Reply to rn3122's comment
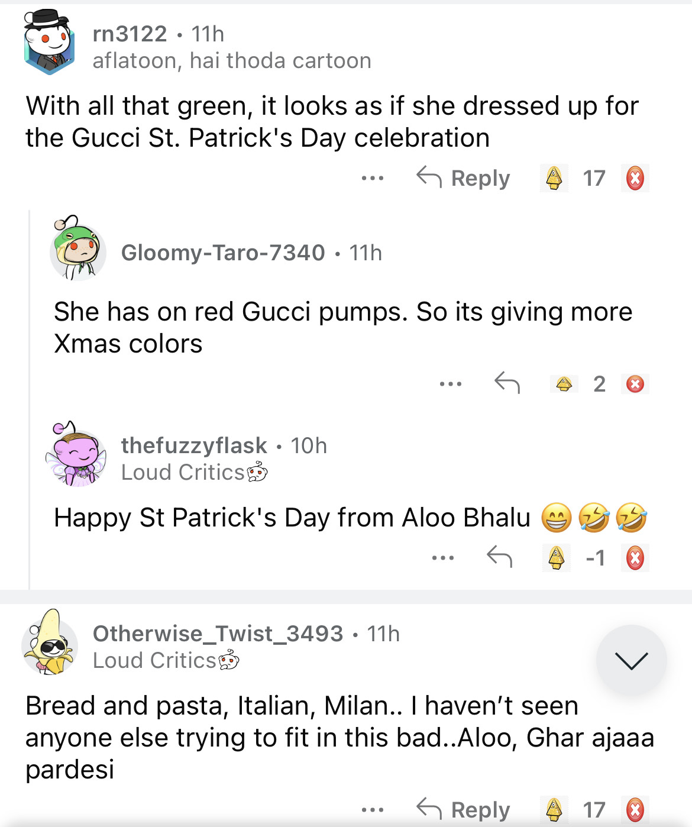Image resolution: width=692 pixels, height=827 pixels. click(464, 178)
